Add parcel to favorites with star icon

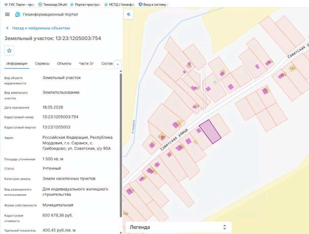(9, 51)
